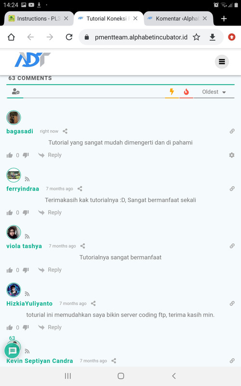This screenshot has width=241, height=386.
Task: Bookmark the page with the star icon
Action: pos(196,37)
